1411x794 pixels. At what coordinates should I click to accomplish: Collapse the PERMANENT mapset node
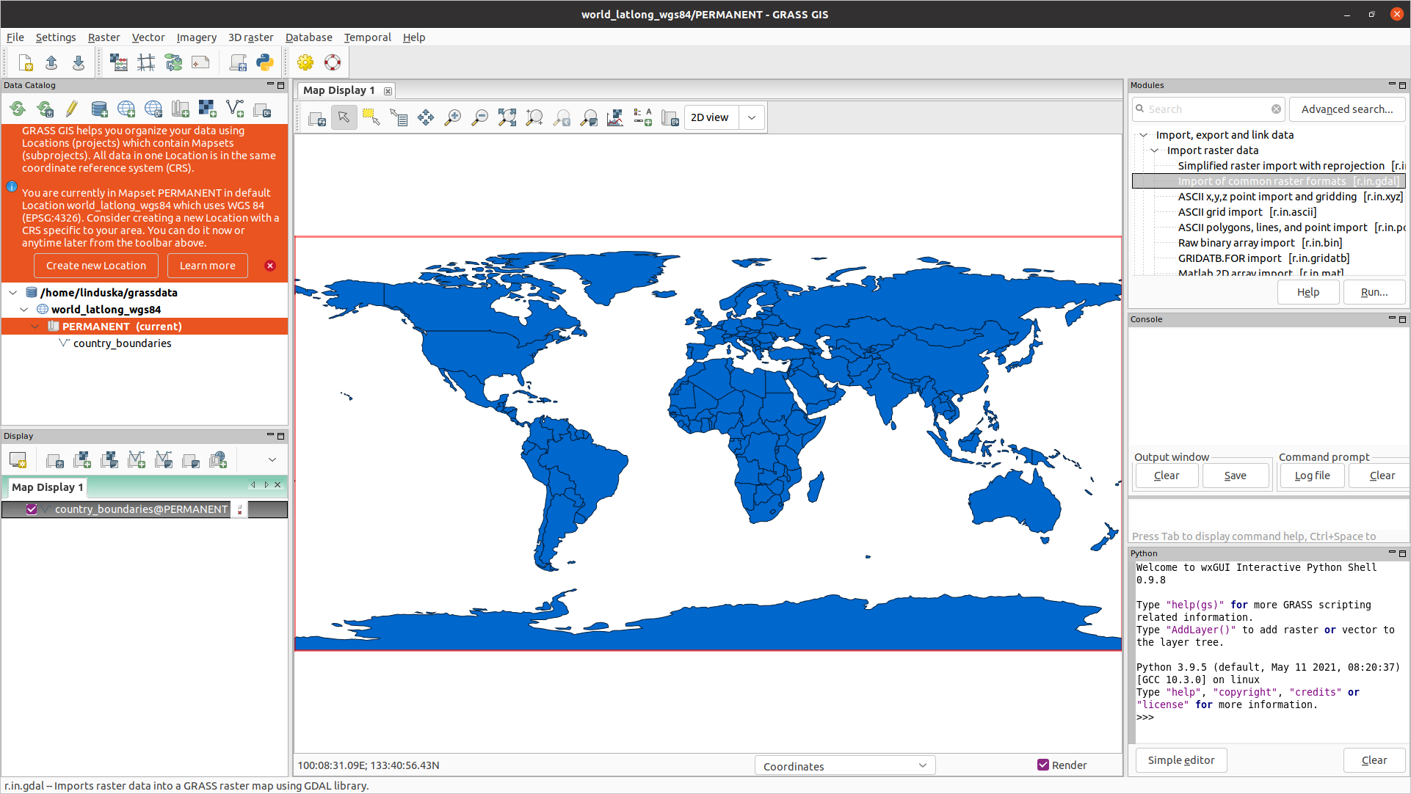click(35, 326)
